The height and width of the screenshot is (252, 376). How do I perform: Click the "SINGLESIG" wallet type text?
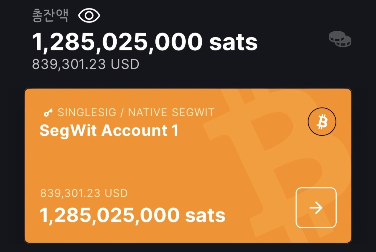click(x=87, y=113)
